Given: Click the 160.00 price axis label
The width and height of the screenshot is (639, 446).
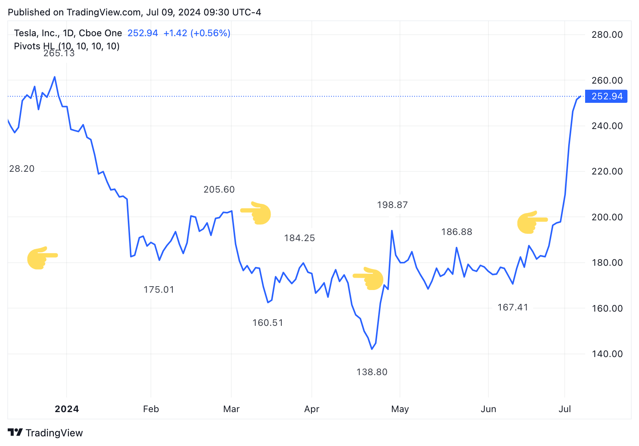Looking at the screenshot, I should pos(607,309).
